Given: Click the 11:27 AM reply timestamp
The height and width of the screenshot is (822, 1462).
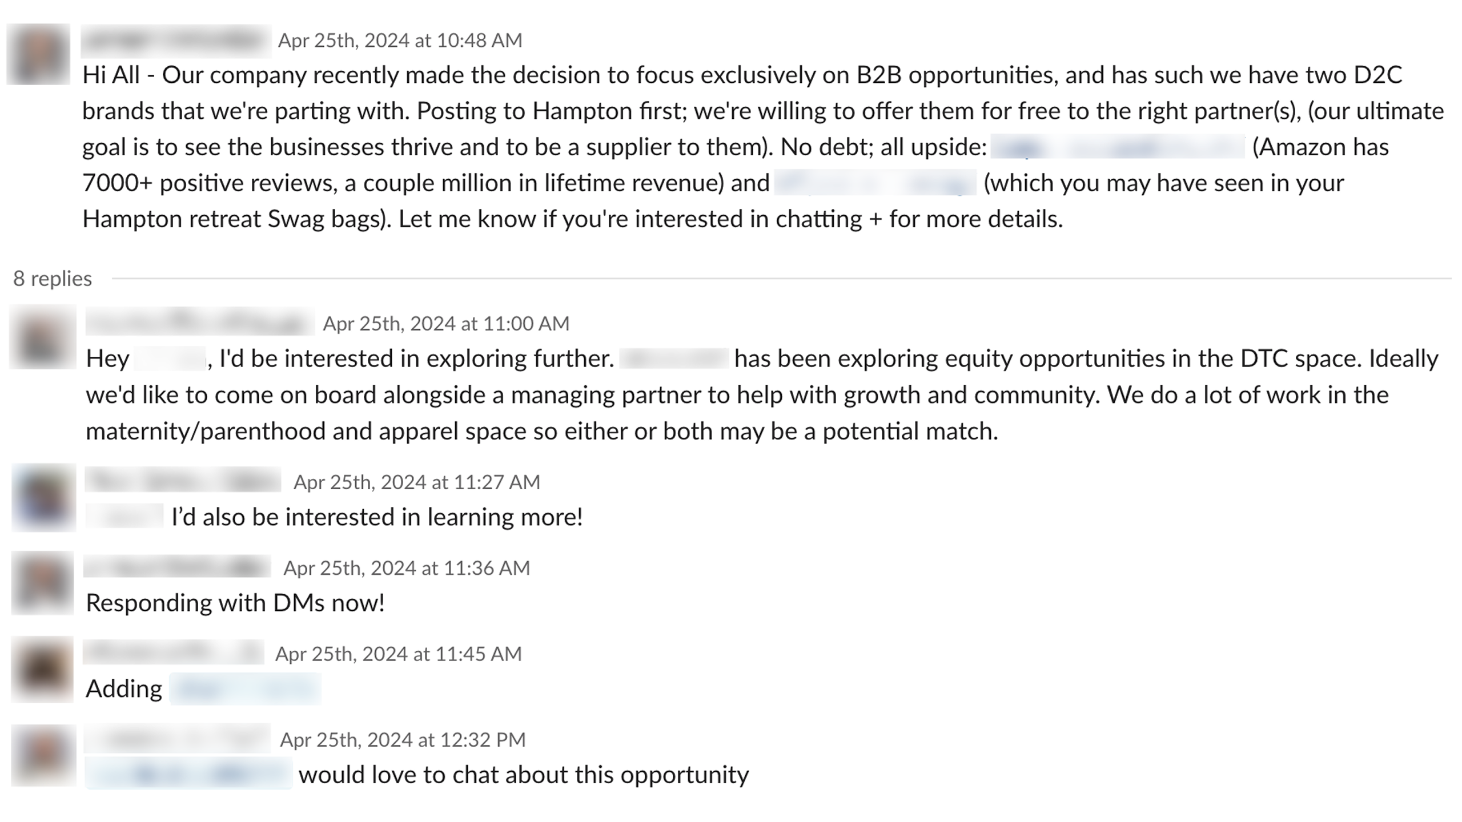Looking at the screenshot, I should tap(416, 482).
